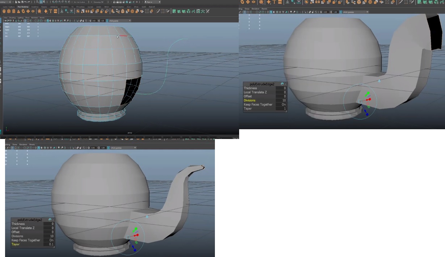Toggle wireframe display icon in Taper 1 panel toolbar
The width and height of the screenshot is (445, 257).
pyautogui.click(x=268, y=12)
